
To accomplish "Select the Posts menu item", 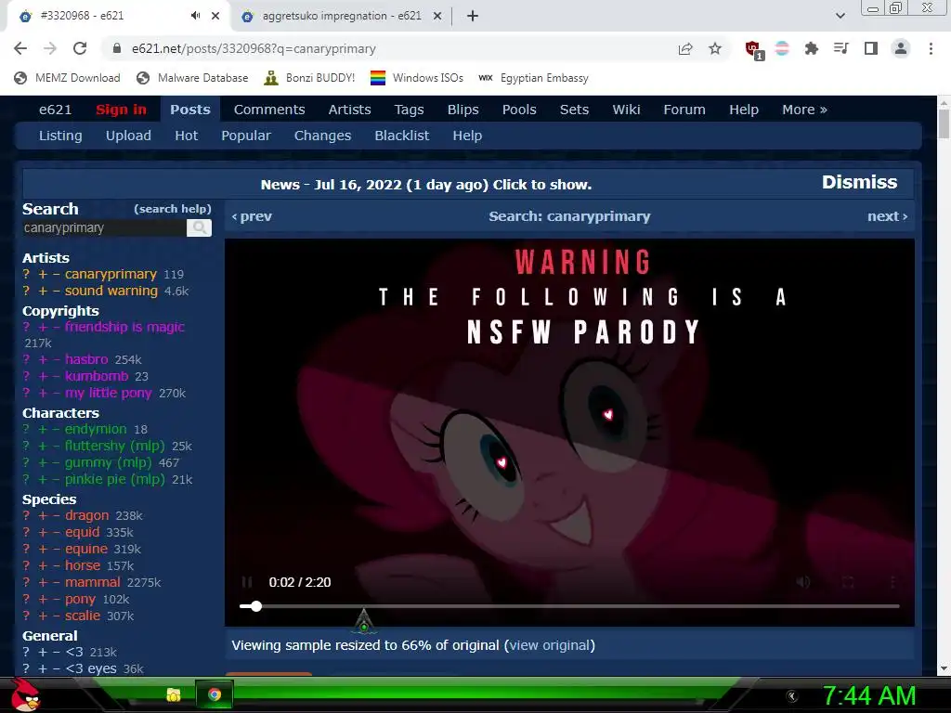I will (190, 110).
